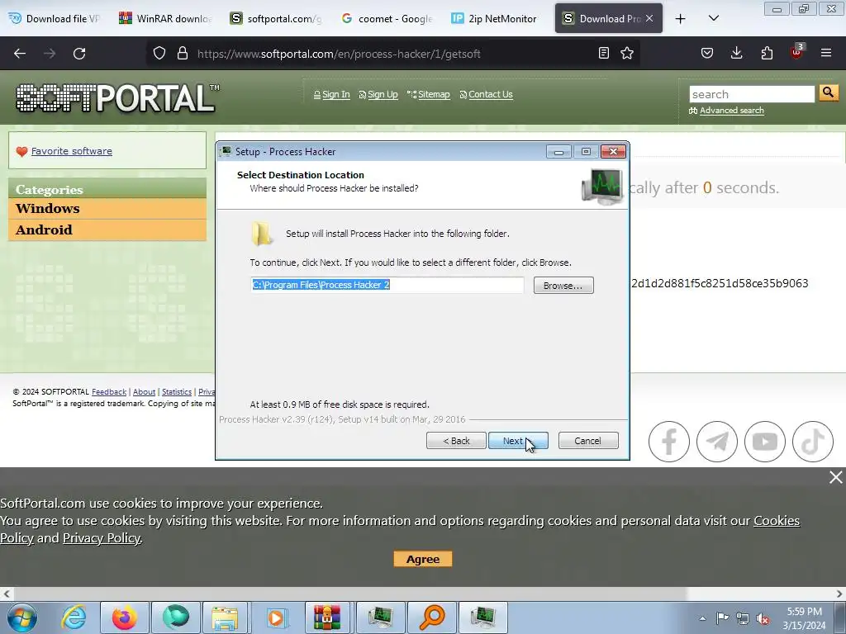The width and height of the screenshot is (846, 634).
Task: Switch to the WinRAR download tab
Action: click(x=165, y=19)
